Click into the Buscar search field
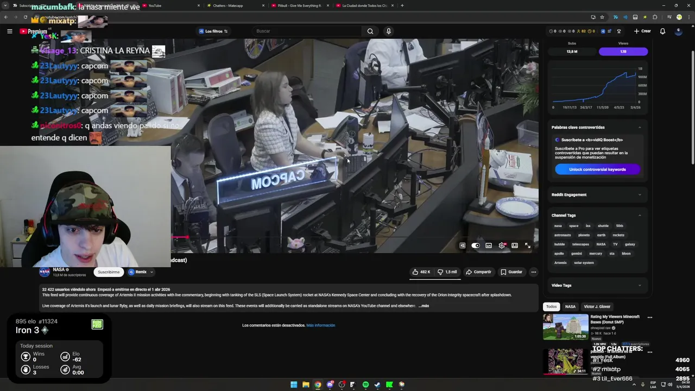 [307, 31]
